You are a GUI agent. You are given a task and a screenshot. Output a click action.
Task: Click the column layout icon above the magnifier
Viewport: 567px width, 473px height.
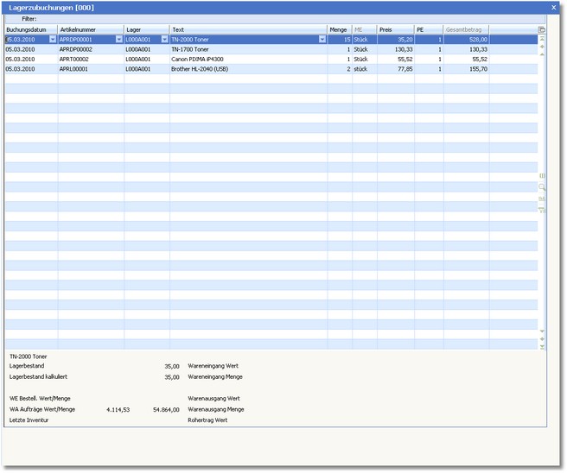pos(542,175)
